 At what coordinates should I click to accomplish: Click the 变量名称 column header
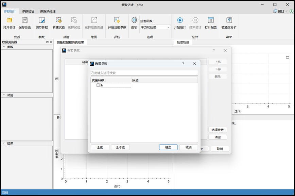[x=111, y=80]
